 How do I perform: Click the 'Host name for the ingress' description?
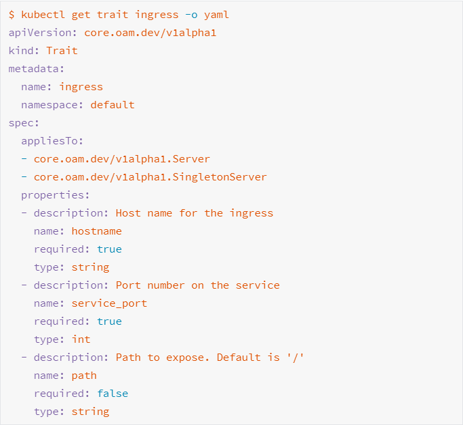[x=194, y=213]
